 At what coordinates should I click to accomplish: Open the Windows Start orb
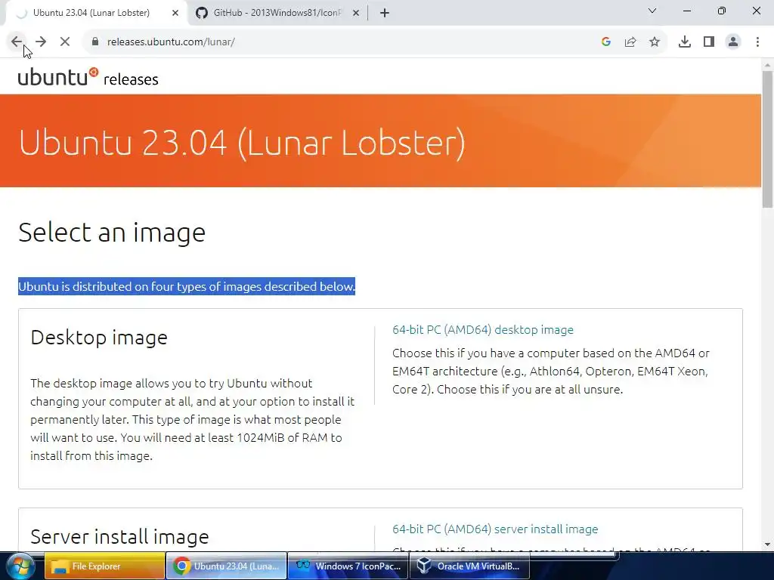pyautogui.click(x=19, y=566)
